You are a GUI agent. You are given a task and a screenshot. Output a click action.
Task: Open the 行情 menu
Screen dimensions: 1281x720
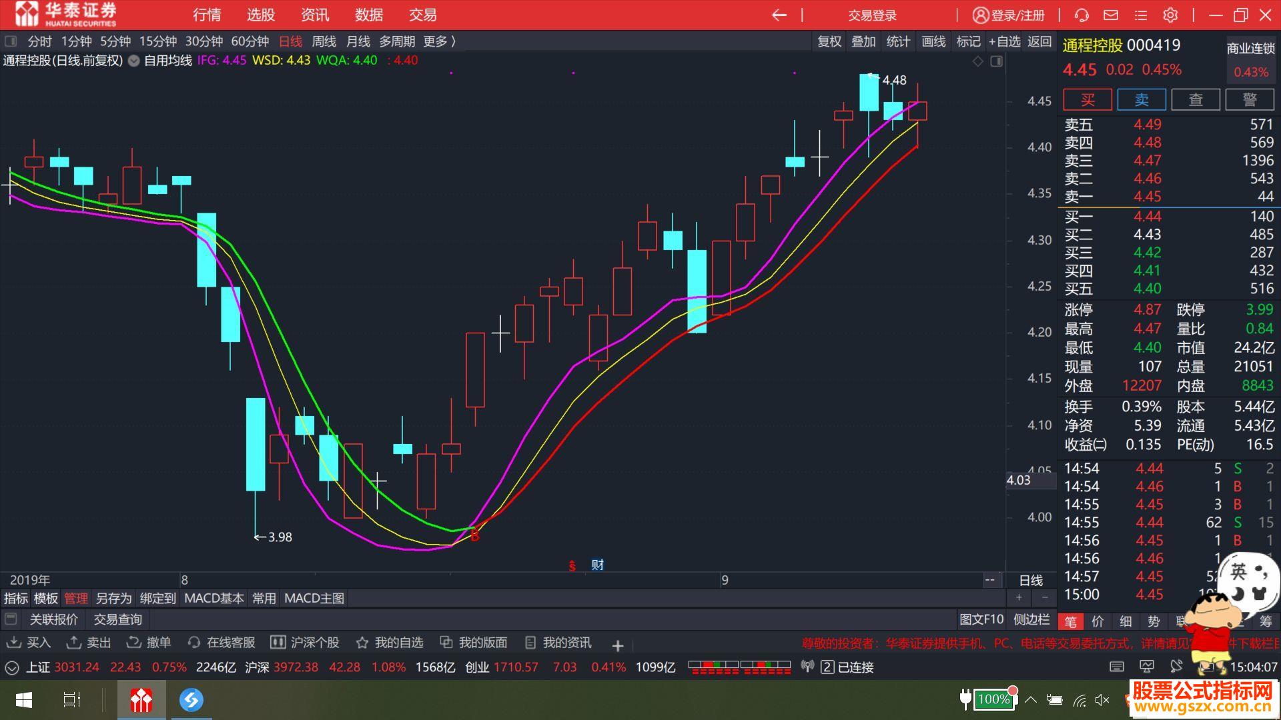[207, 15]
